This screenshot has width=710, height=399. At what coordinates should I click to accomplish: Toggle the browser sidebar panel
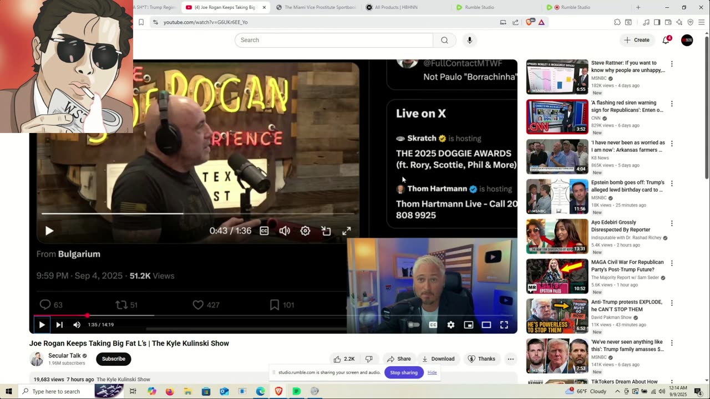657,22
